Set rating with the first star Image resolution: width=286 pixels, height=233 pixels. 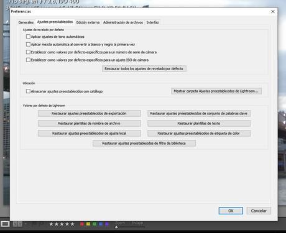(x=51, y=224)
